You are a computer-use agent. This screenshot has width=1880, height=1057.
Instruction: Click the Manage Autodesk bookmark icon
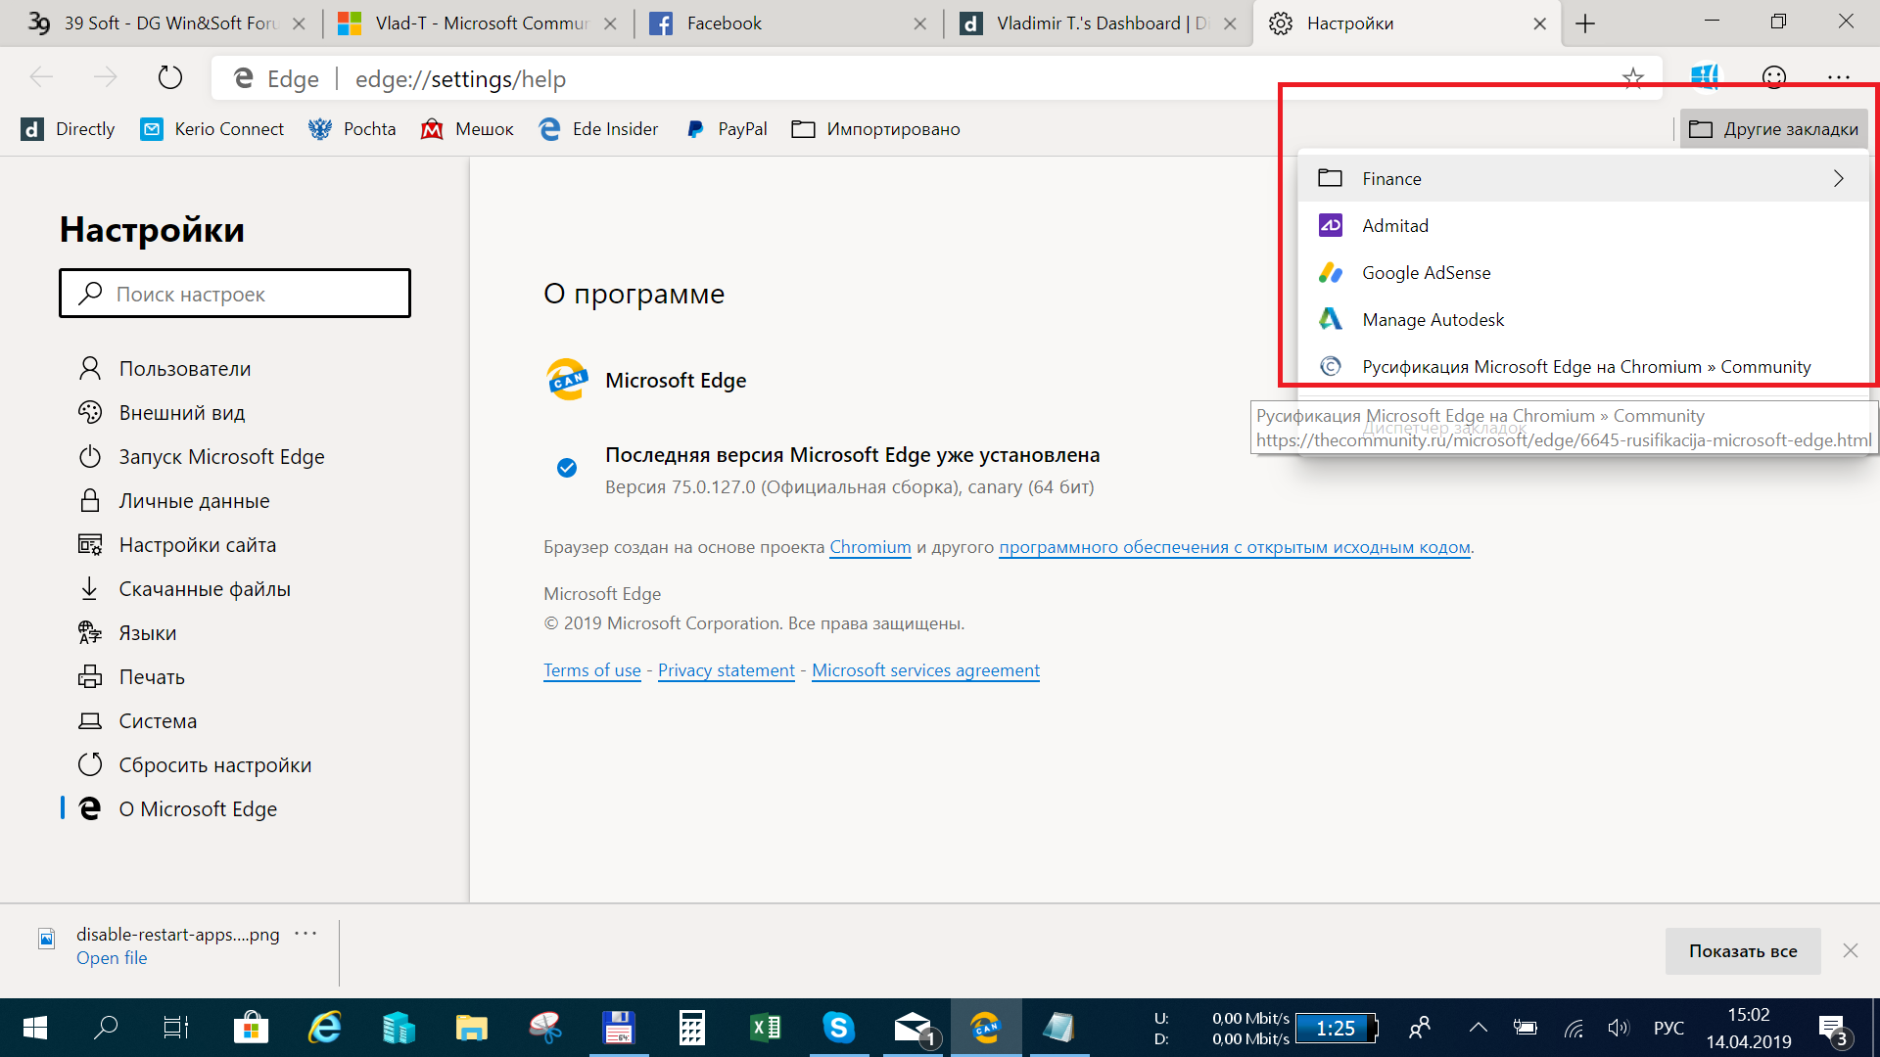[1332, 319]
